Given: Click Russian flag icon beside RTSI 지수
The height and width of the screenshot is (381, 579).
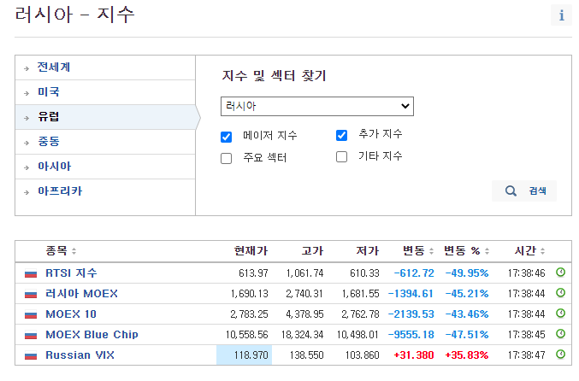Looking at the screenshot, I should [31, 273].
